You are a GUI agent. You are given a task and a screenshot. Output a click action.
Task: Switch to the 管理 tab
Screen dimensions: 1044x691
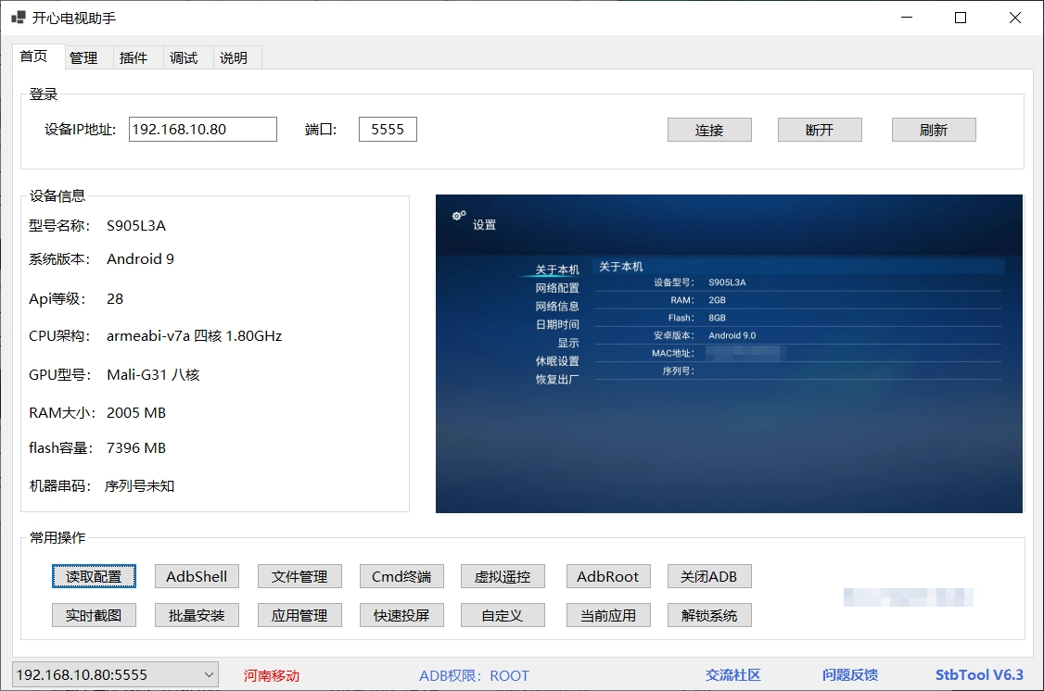pos(83,57)
